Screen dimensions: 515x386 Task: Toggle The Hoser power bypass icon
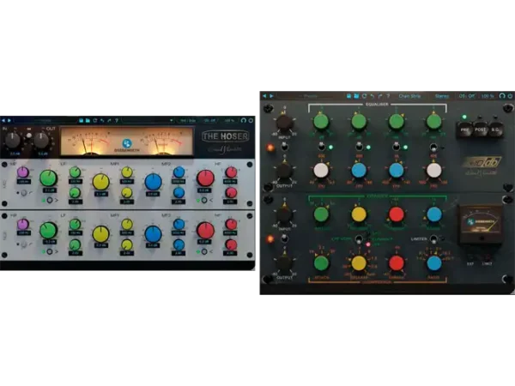[251, 120]
